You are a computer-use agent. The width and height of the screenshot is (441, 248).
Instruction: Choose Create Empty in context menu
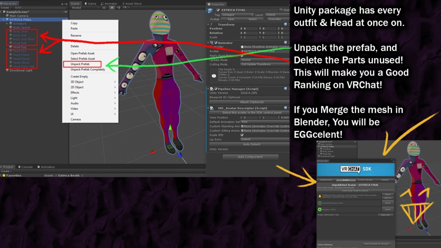point(90,77)
